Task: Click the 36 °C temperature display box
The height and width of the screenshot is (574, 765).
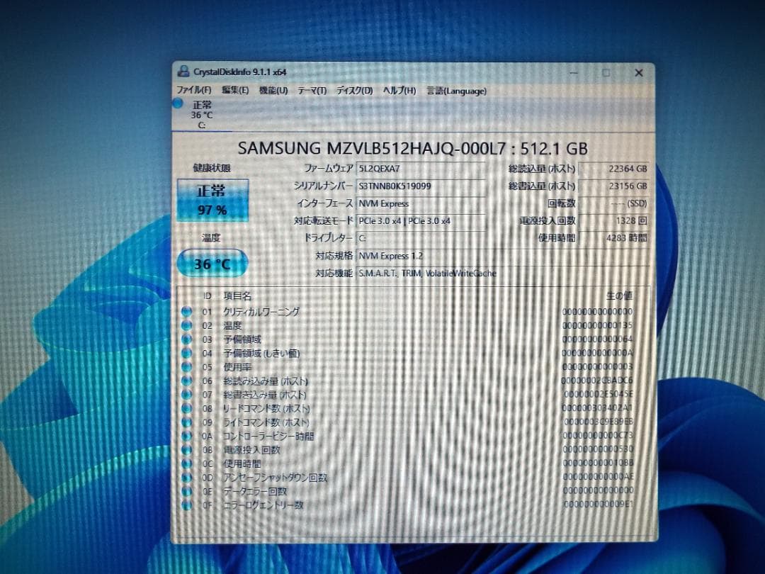Action: coord(212,263)
